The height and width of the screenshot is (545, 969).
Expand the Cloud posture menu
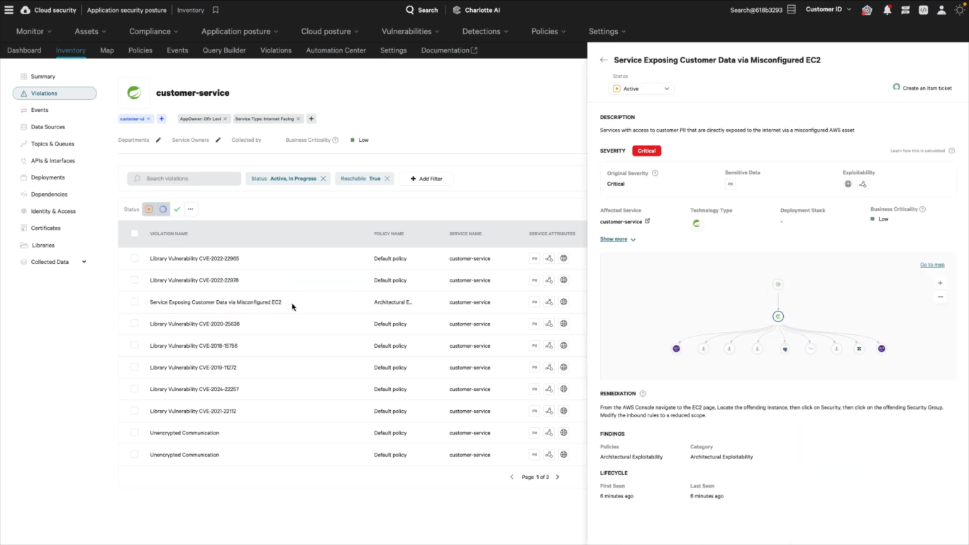330,31
